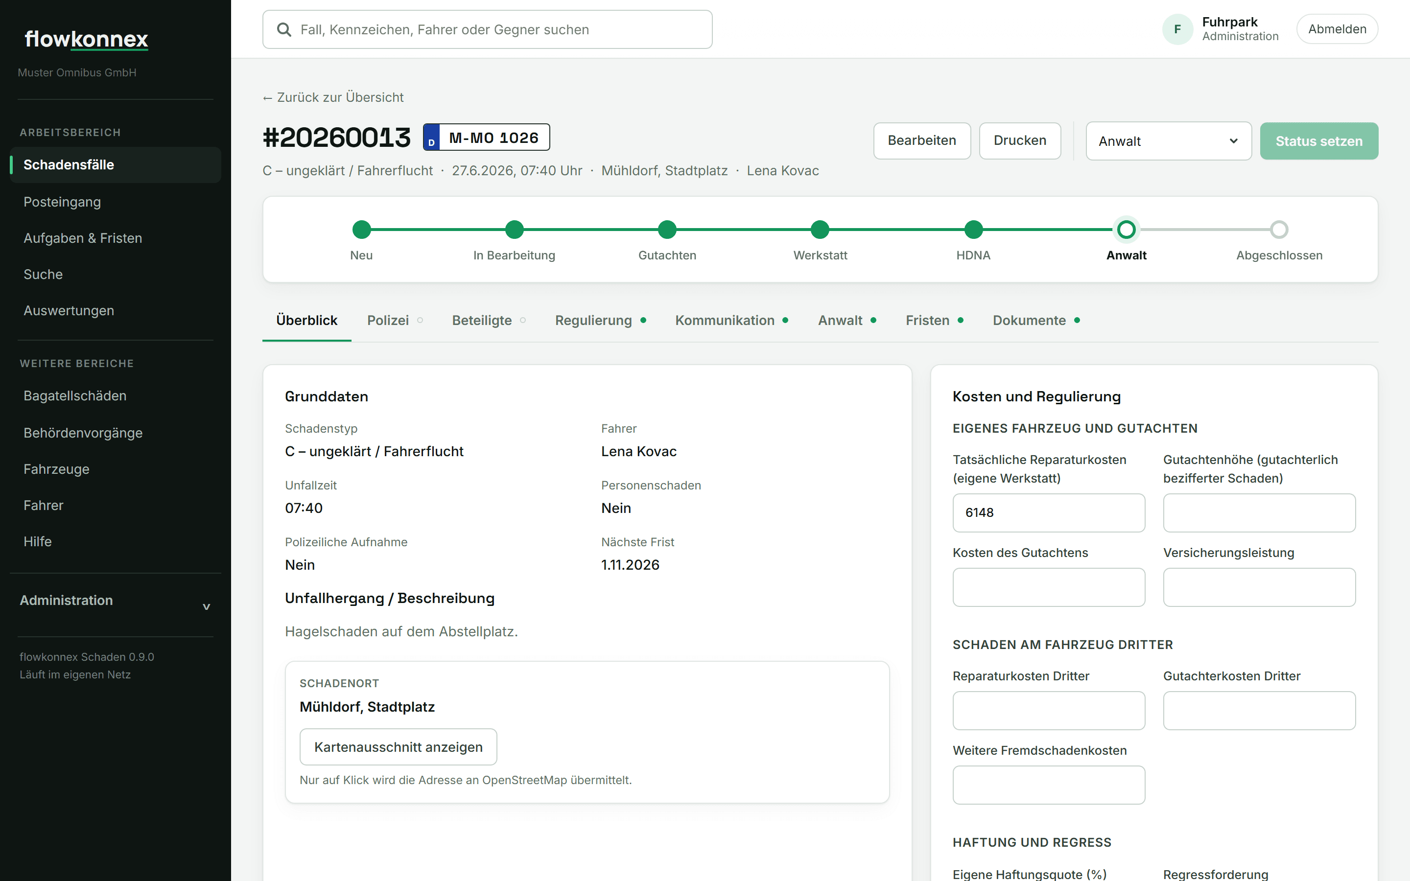Click the search magnifier icon

pyautogui.click(x=284, y=30)
